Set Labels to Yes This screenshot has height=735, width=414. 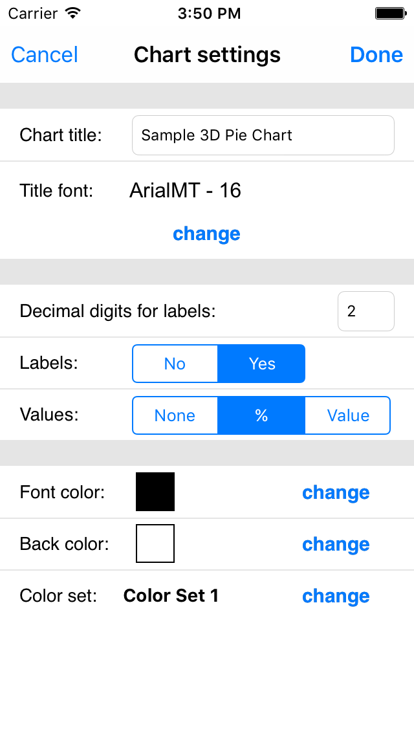pyautogui.click(x=261, y=364)
